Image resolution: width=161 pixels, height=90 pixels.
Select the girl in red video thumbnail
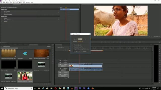(25, 76)
